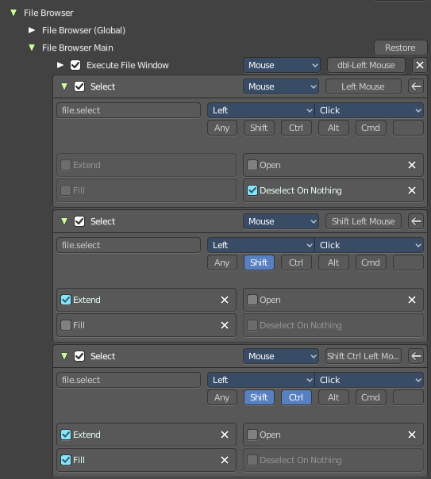Image resolution: width=431 pixels, height=479 pixels.
Task: Reset Fill property in Shift Ctrl item
Action: [225, 460]
